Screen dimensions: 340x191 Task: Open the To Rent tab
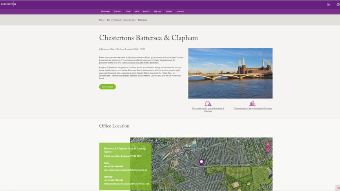pos(169,12)
